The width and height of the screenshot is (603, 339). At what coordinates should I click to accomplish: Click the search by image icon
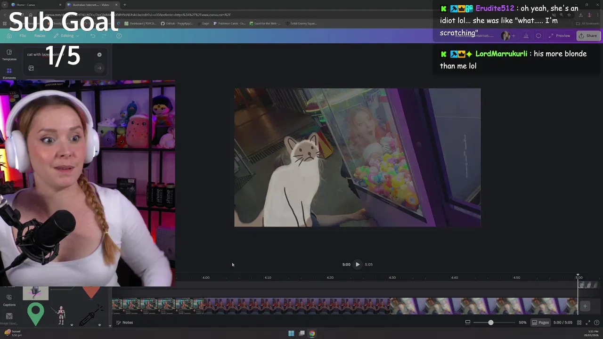pos(31,68)
